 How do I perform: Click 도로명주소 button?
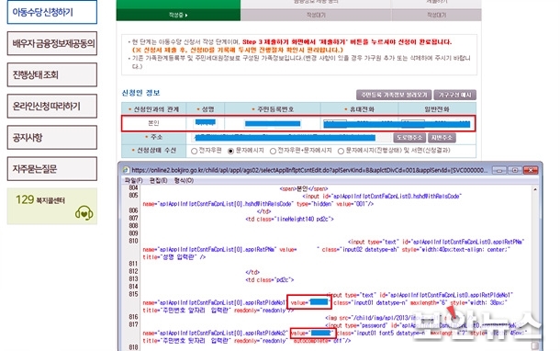coord(409,138)
